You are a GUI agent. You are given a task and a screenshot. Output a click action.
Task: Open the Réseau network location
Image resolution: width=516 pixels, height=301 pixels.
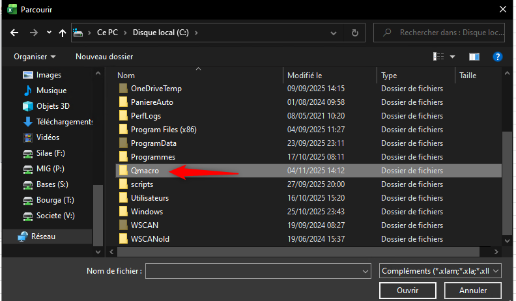tap(44, 236)
